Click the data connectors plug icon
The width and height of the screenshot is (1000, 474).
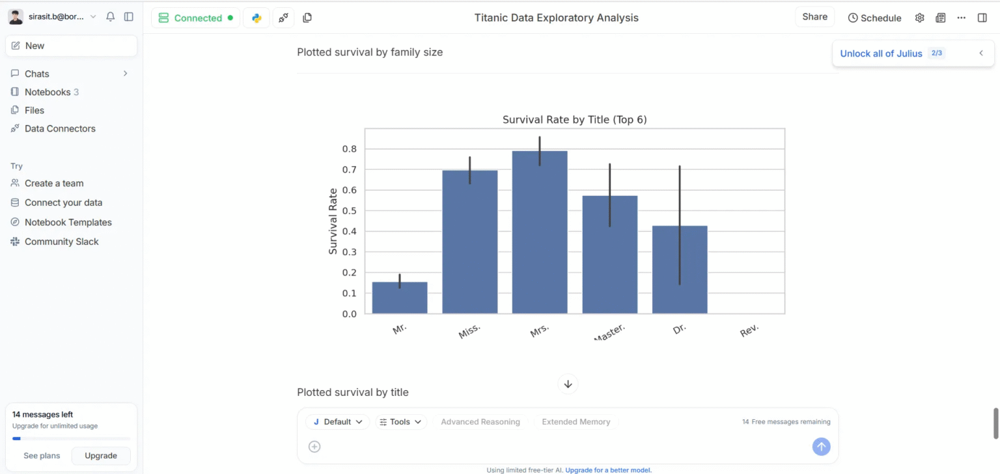point(283,17)
